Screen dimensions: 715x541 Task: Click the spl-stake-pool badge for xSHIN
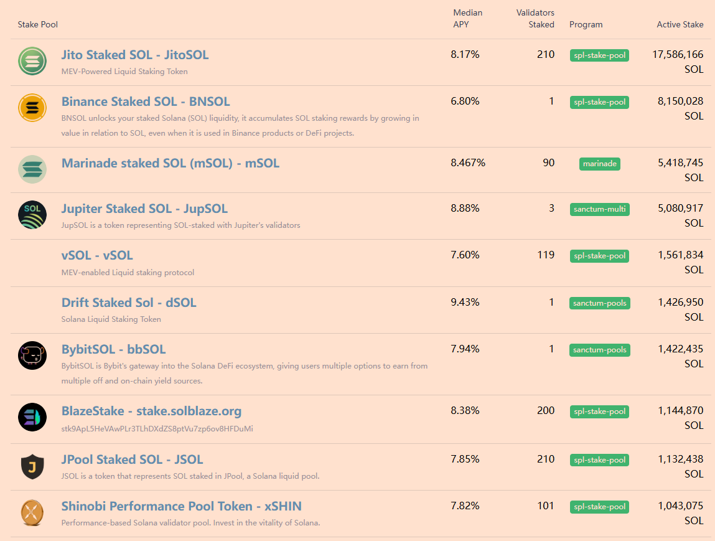tap(600, 507)
